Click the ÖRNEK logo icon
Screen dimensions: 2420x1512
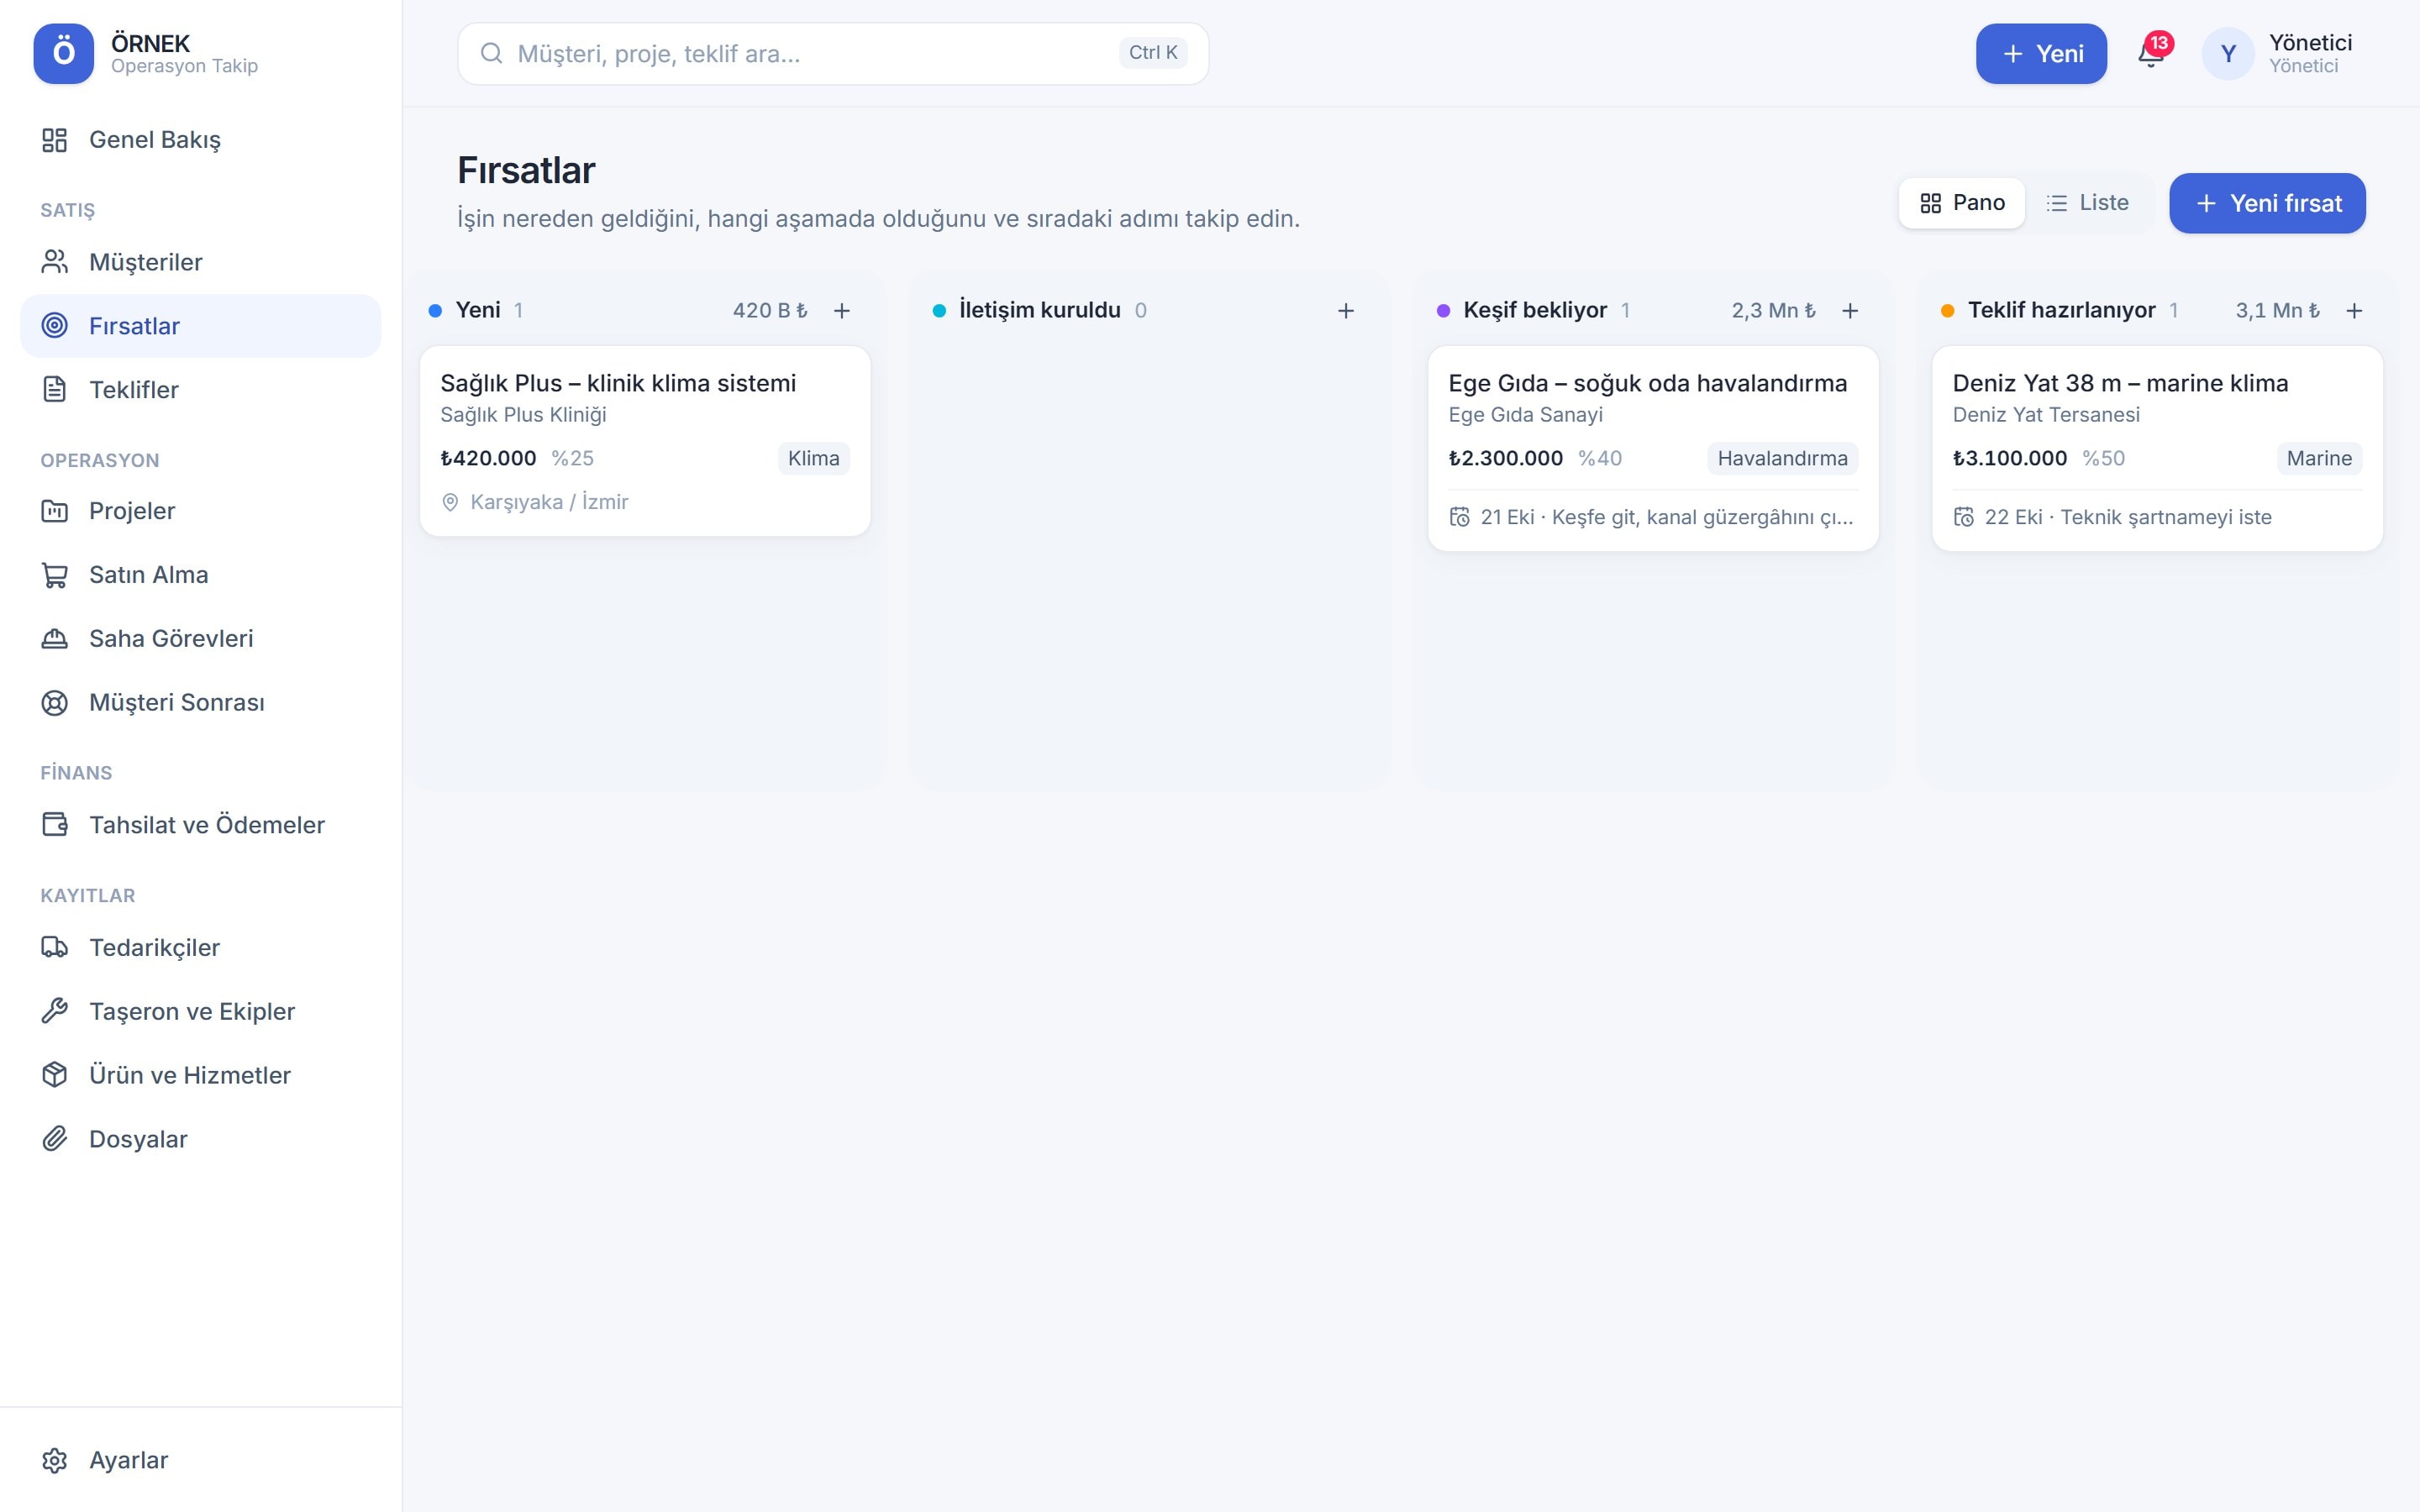(63, 53)
